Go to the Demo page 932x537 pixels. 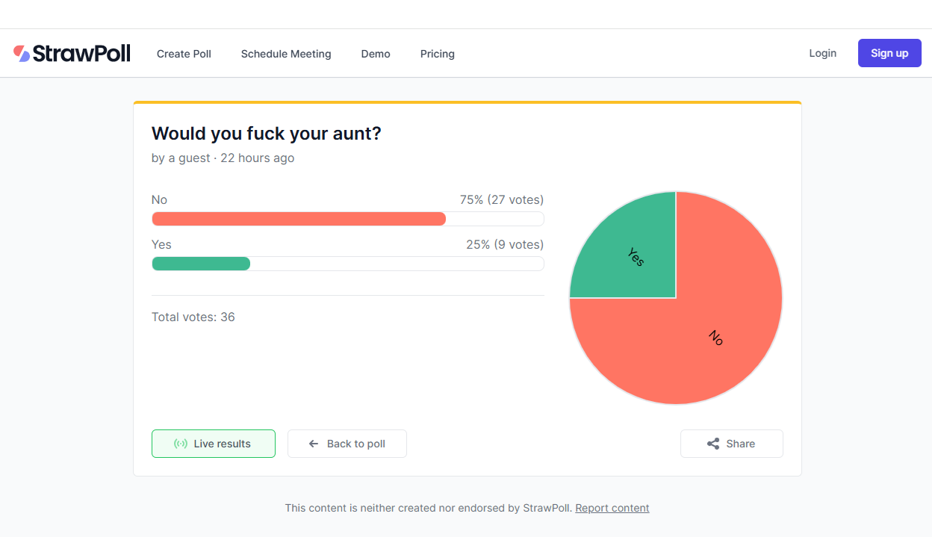pos(376,54)
